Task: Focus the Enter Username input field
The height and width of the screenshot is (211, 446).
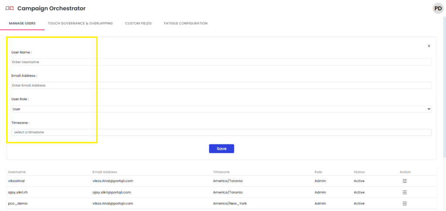Action: tap(221, 62)
